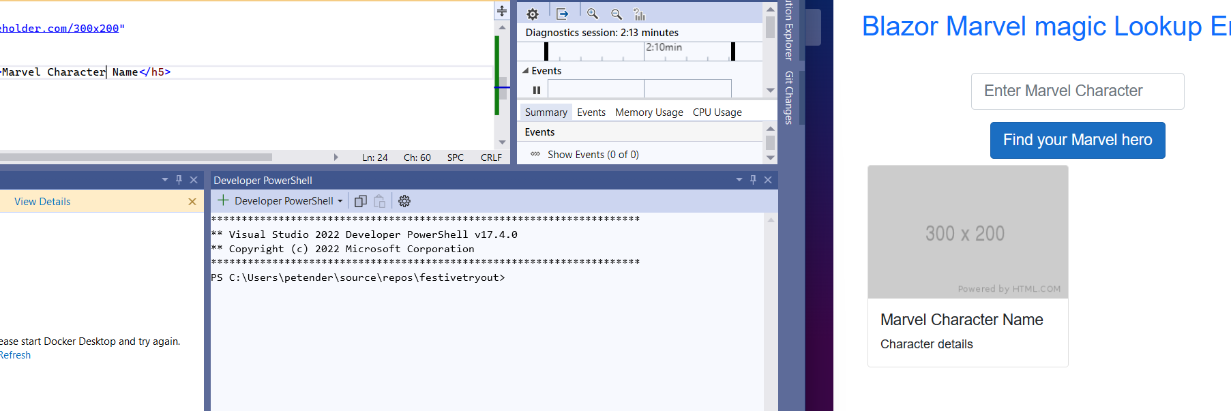Collapse the Events timeline section
The image size is (1231, 411).
(x=525, y=71)
